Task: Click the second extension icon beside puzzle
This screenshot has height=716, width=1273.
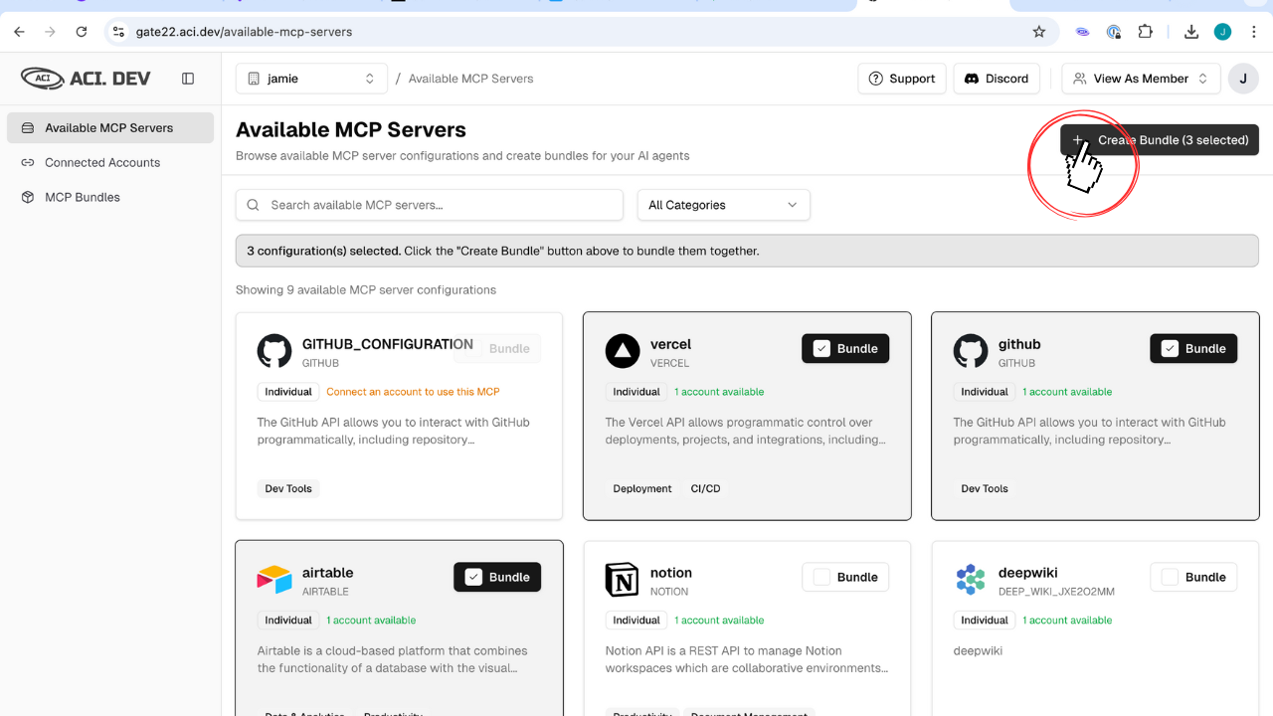Action: click(x=1114, y=32)
